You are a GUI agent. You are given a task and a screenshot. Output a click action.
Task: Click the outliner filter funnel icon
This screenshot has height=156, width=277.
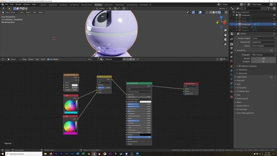pyautogui.click(x=268, y=9)
